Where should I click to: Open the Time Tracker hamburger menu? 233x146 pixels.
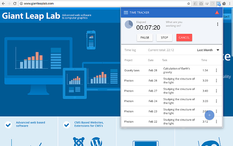tap(126, 12)
